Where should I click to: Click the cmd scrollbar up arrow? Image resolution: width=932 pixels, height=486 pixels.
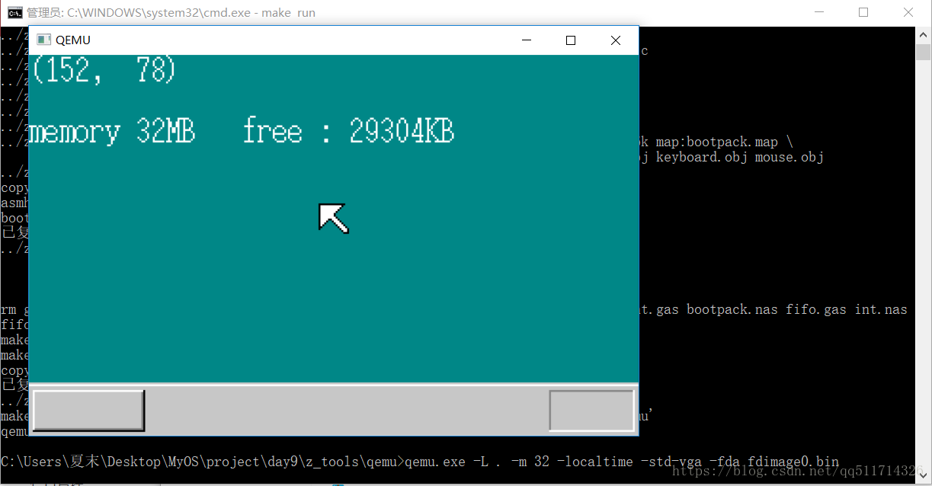(924, 34)
